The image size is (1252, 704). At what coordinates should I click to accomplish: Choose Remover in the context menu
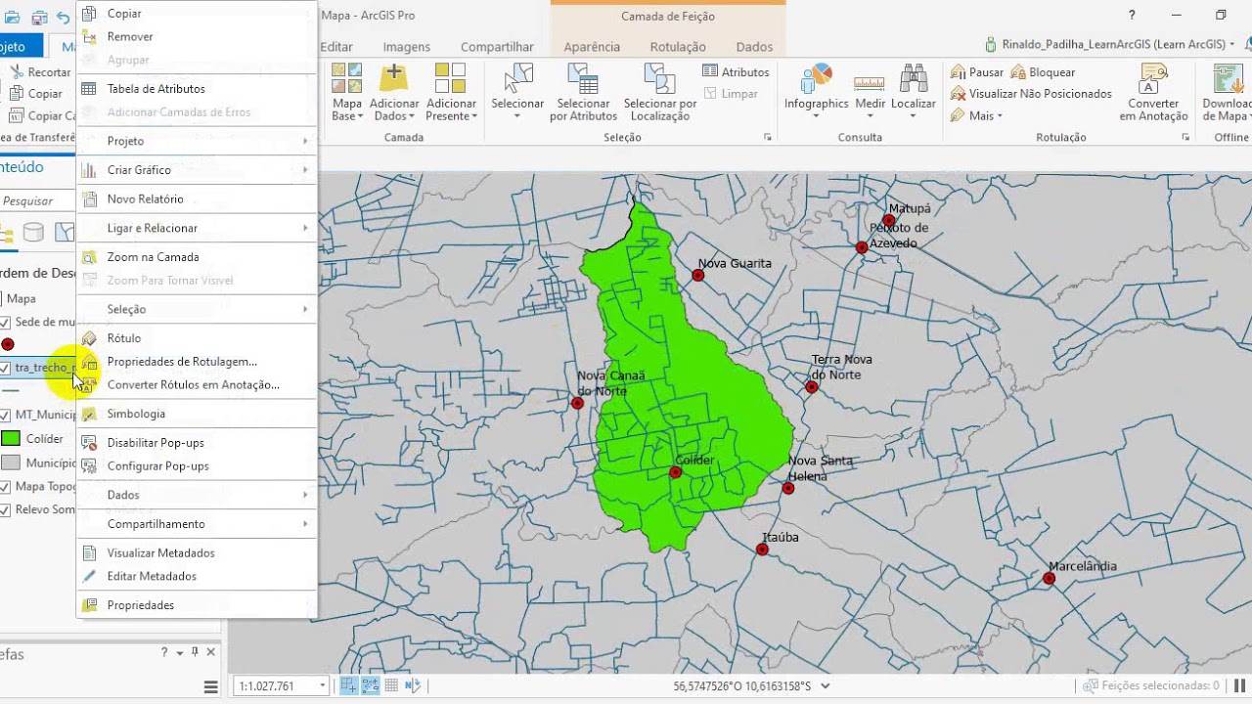196,36
